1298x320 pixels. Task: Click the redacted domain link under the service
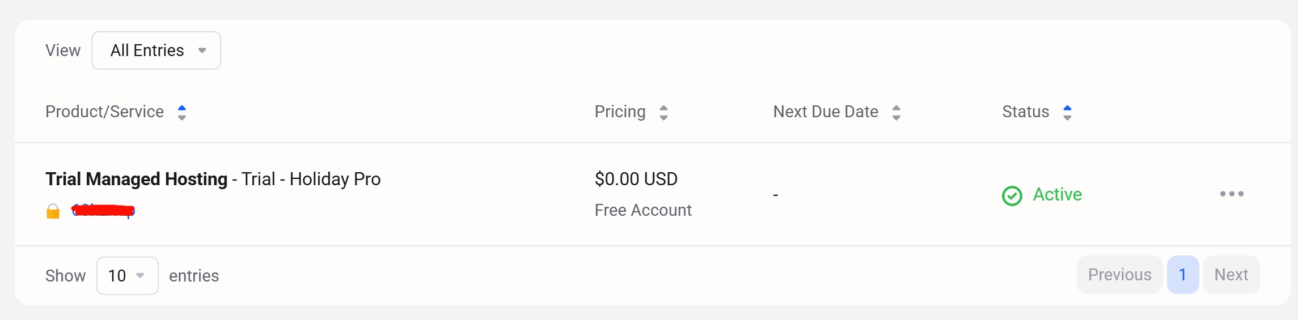tap(103, 211)
